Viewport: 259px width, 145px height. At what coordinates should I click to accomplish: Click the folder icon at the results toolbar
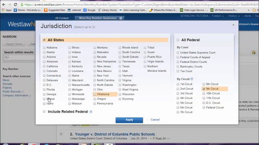[254, 53]
